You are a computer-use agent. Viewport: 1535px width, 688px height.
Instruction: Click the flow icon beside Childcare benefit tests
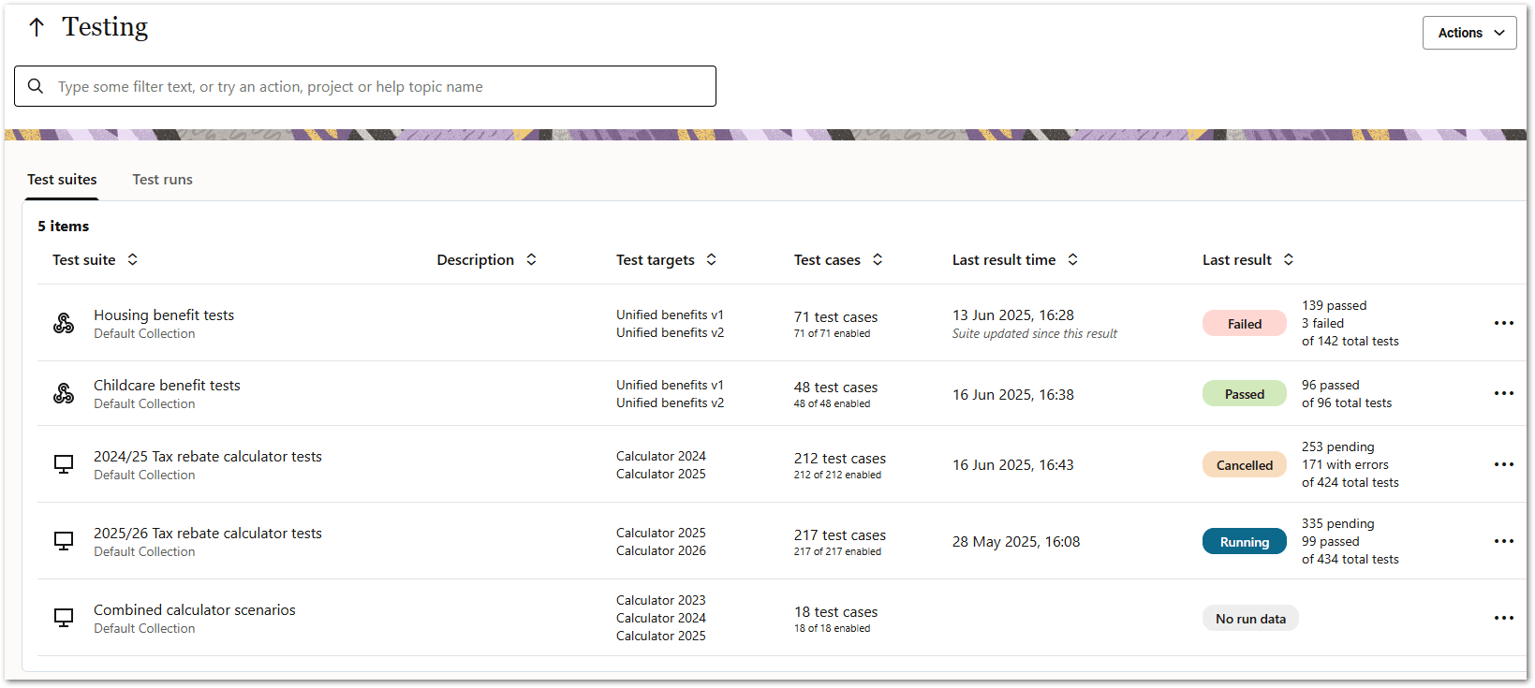point(63,393)
